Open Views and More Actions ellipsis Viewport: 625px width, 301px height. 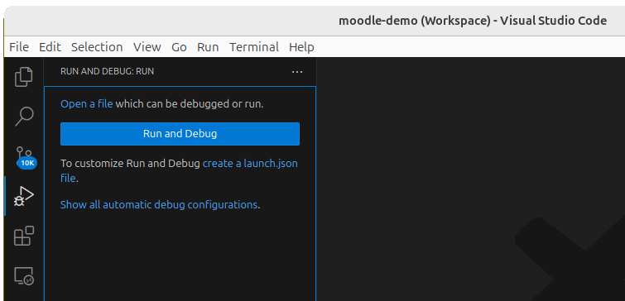click(x=297, y=72)
